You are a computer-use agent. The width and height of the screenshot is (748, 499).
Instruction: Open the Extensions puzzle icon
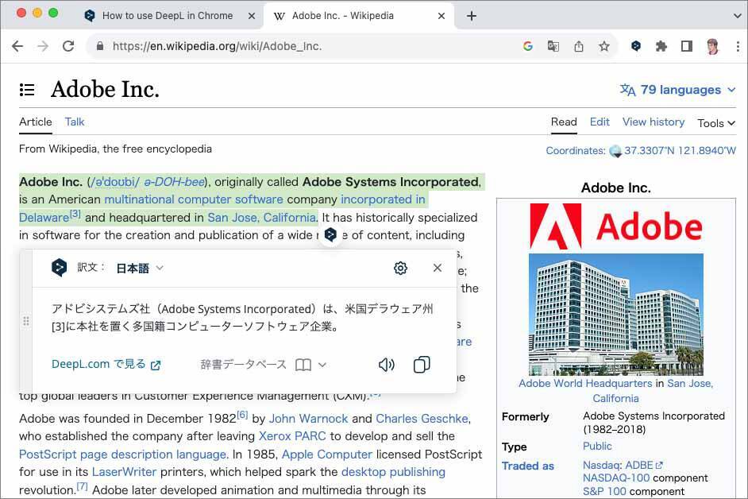point(661,46)
